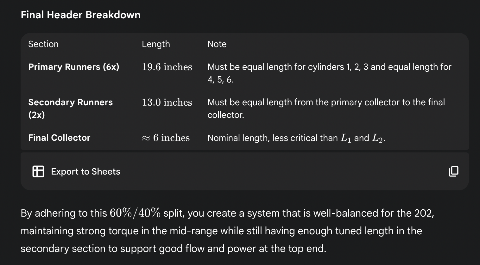
Task: Click the 19.6 inches length value
Action: point(167,67)
